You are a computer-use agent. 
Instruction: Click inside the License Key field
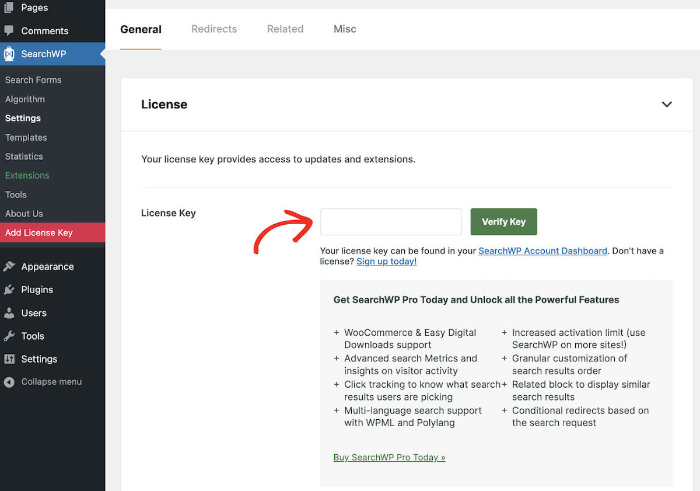click(x=390, y=222)
